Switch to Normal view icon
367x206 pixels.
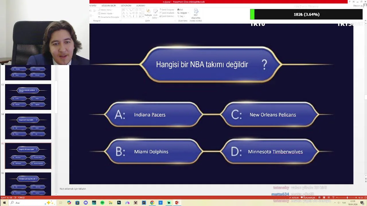(x=319, y=197)
